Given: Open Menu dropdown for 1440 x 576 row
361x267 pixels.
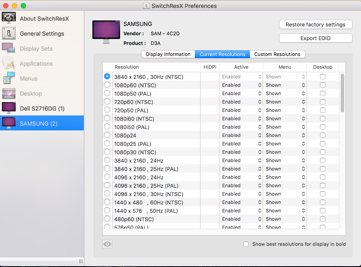Looking at the screenshot, I should (x=285, y=211).
